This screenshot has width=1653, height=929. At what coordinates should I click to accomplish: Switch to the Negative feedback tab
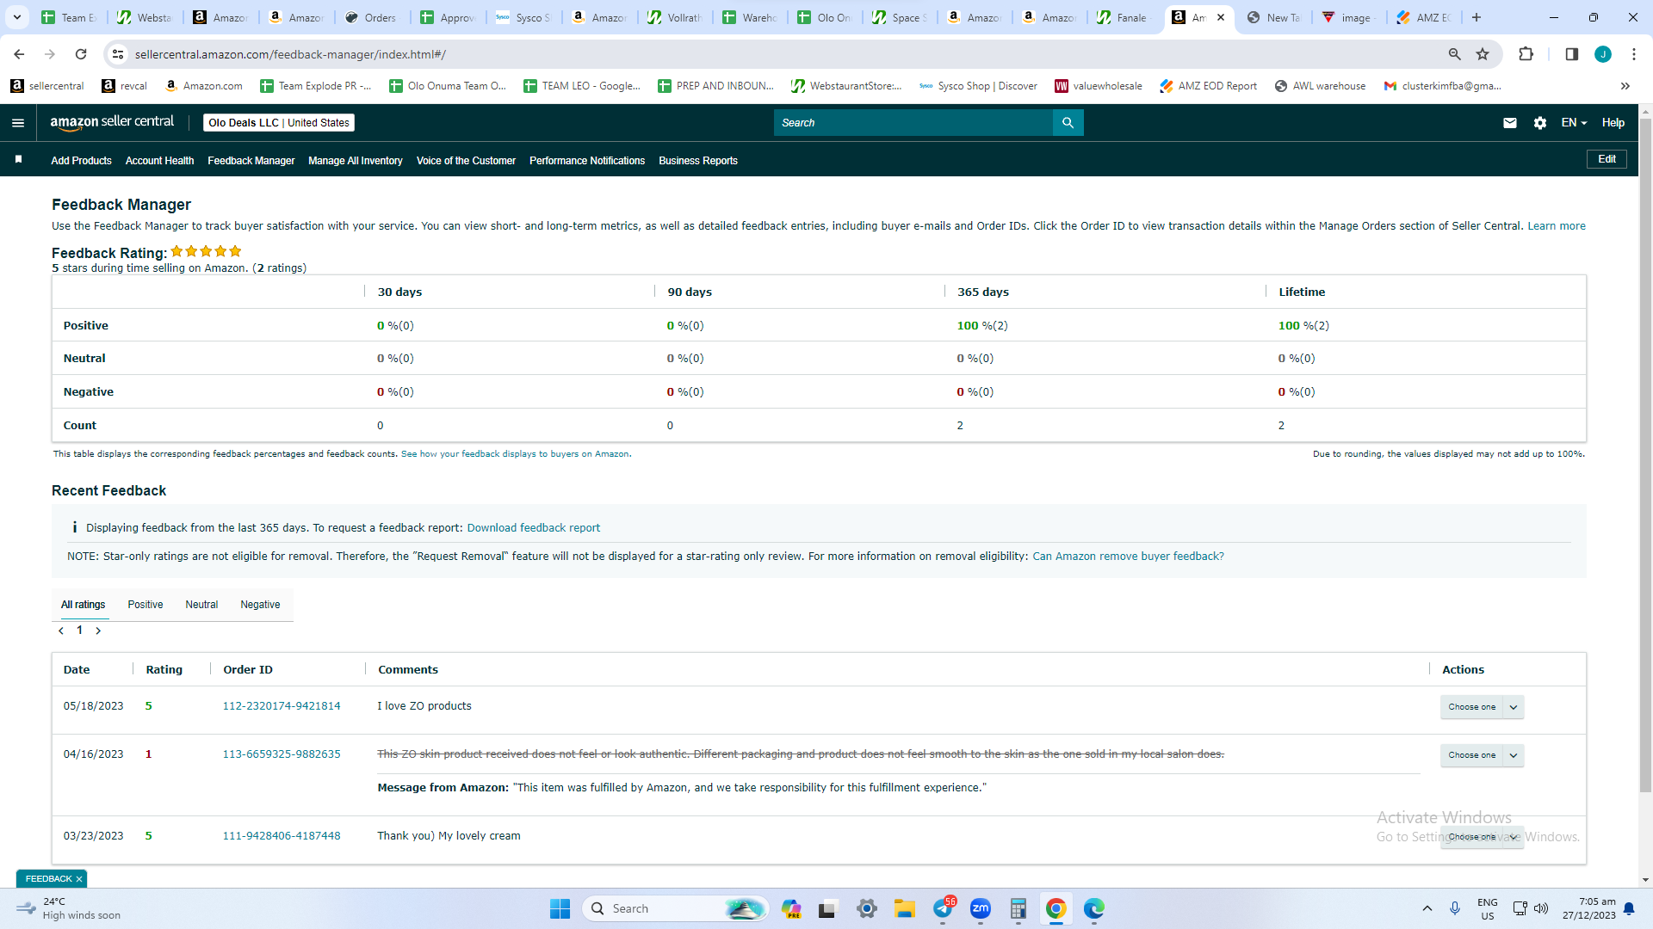(x=260, y=605)
